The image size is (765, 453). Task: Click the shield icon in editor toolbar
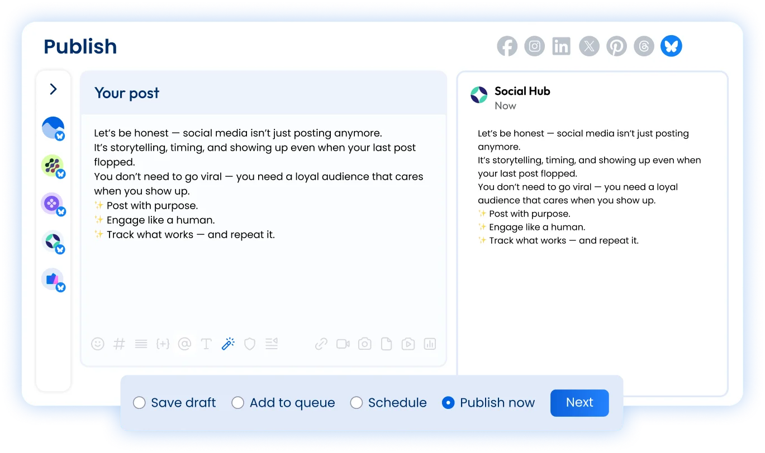[250, 344]
